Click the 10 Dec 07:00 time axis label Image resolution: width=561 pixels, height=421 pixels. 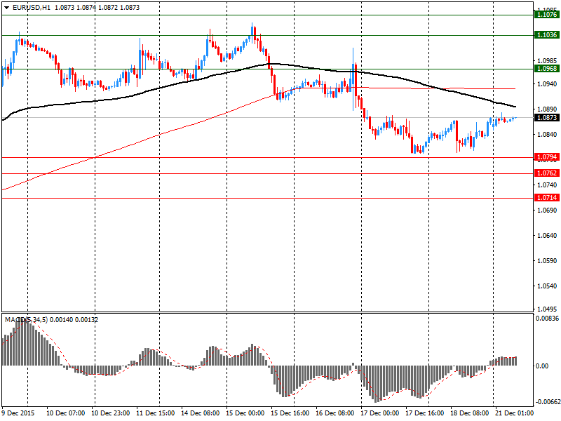65,413
